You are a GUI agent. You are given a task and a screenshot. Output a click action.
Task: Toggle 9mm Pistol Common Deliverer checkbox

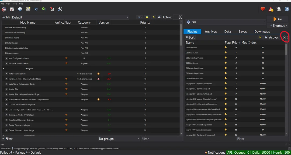tap(6, 120)
